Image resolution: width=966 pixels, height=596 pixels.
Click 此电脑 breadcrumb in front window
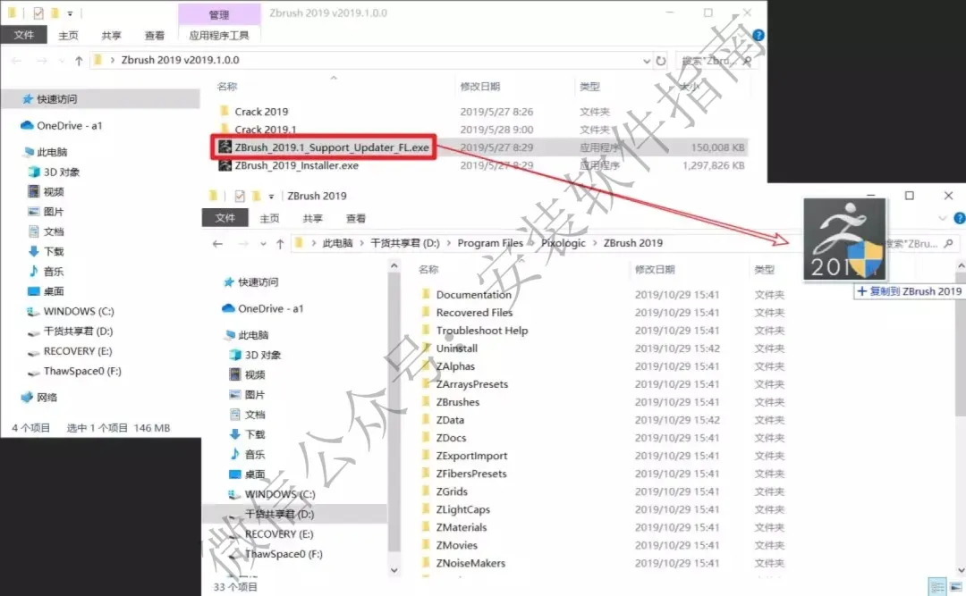pos(337,243)
